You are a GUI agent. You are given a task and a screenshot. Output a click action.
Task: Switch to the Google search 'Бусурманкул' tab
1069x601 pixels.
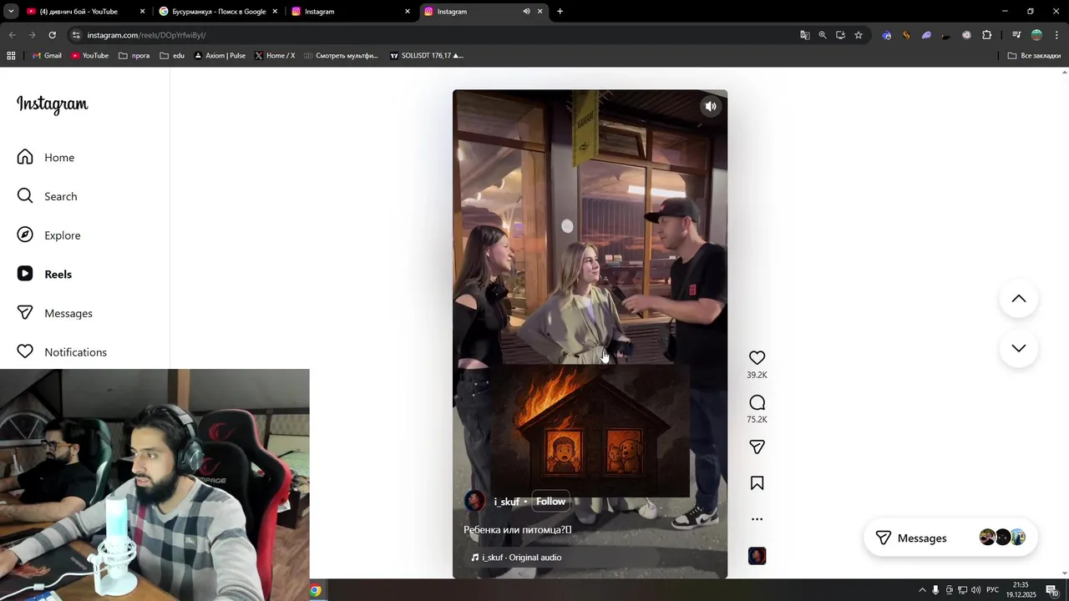tap(218, 12)
